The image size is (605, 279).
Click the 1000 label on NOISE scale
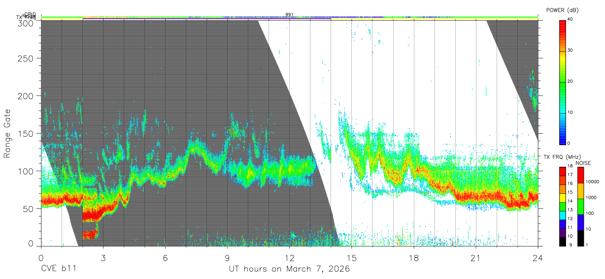tap(592, 198)
